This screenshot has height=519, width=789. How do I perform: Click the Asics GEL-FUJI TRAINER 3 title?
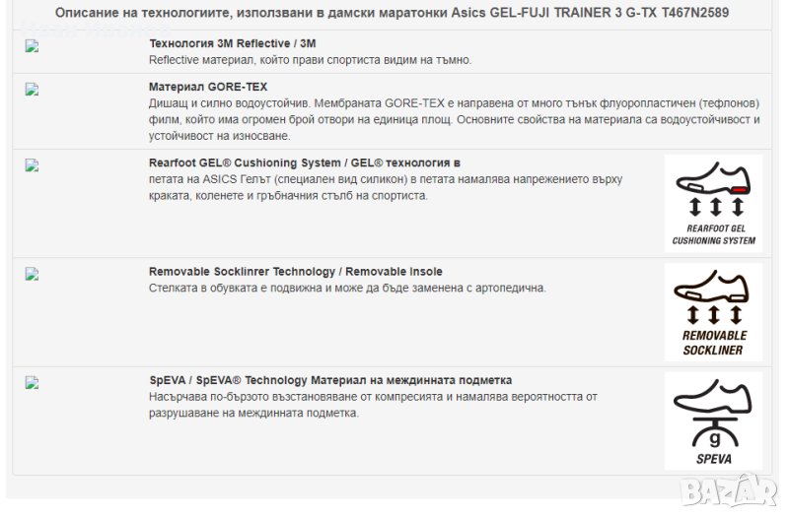394,13
